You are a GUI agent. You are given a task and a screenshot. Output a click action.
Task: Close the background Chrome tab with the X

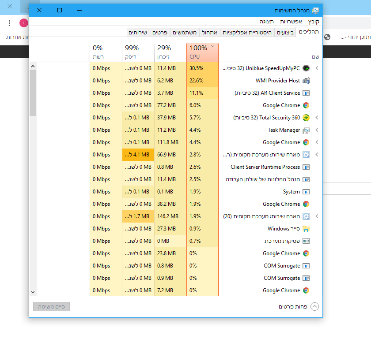click(x=10, y=6)
